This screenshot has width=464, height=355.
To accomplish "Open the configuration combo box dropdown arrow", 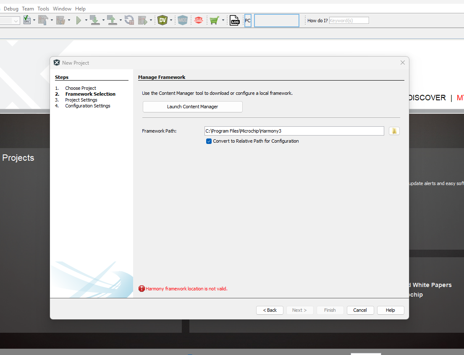I will (x=16, y=21).
